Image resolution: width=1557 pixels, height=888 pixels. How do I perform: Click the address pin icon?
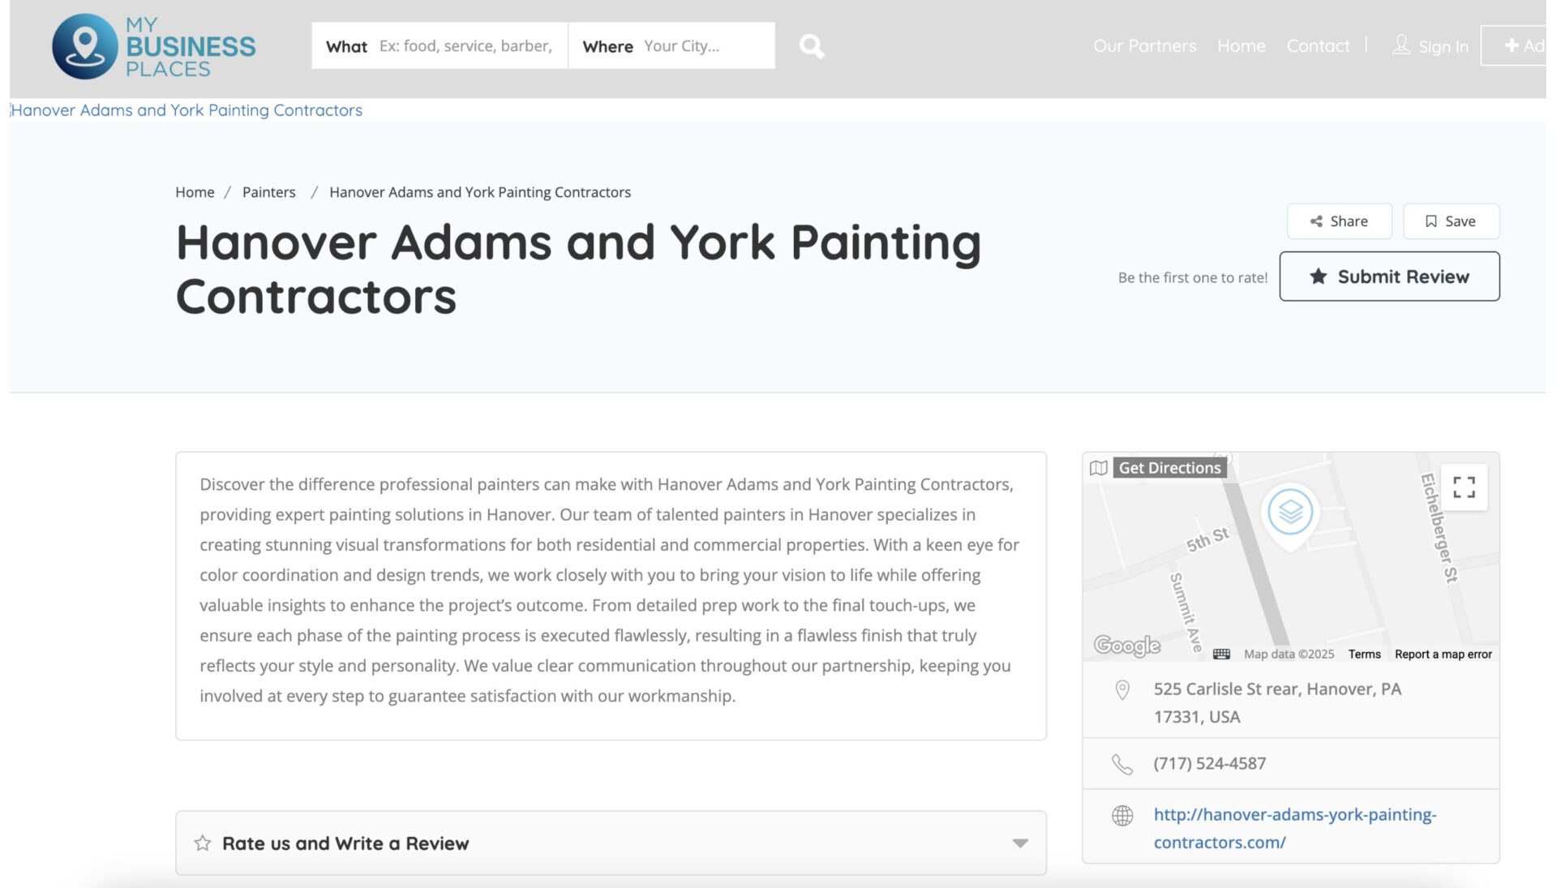(x=1122, y=690)
